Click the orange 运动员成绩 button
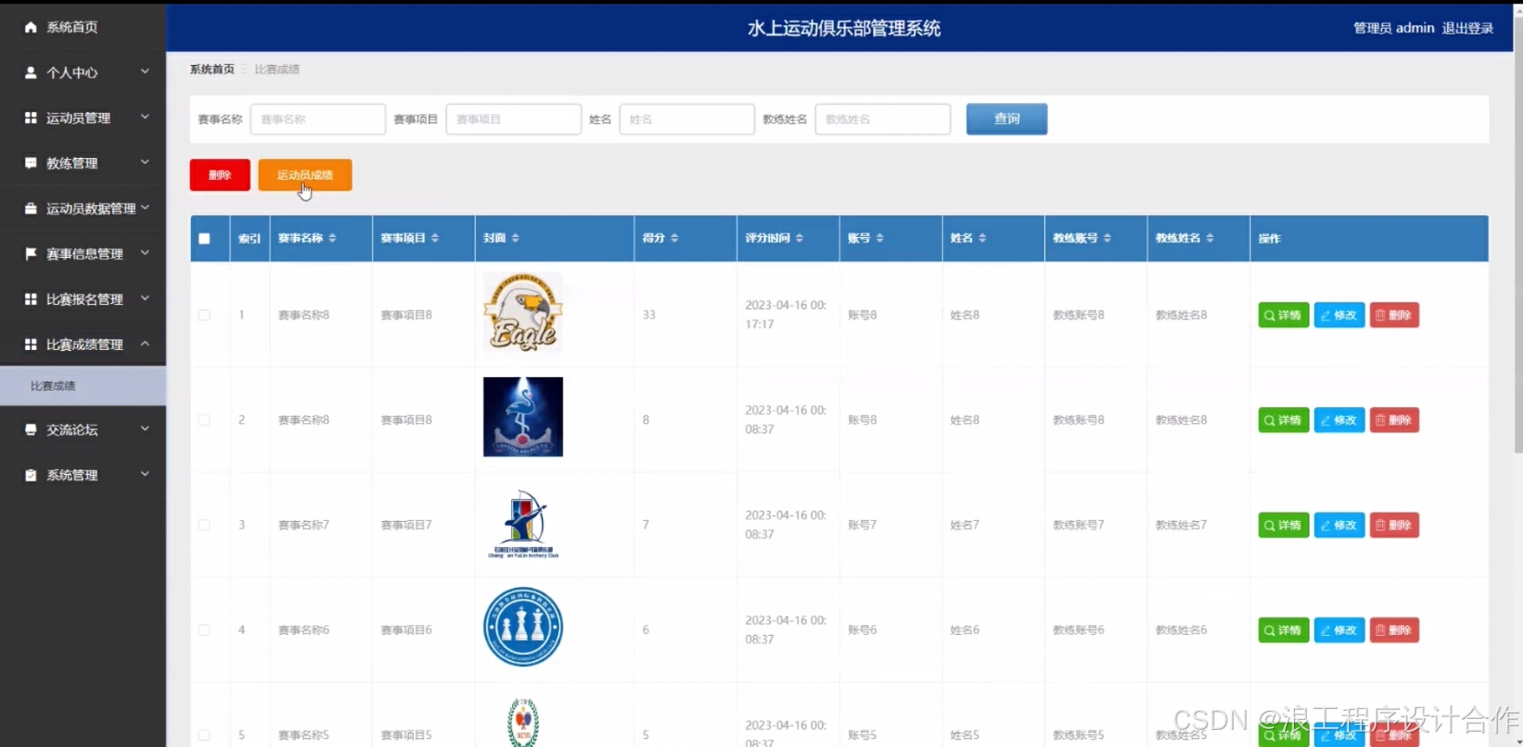Image resolution: width=1523 pixels, height=747 pixels. tap(305, 175)
